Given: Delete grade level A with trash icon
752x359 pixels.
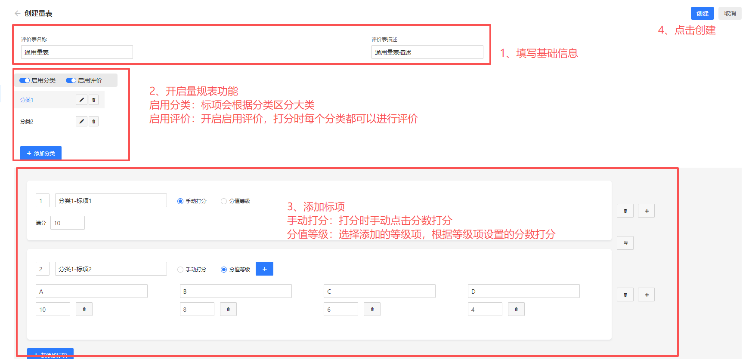Looking at the screenshot, I should click(x=84, y=309).
